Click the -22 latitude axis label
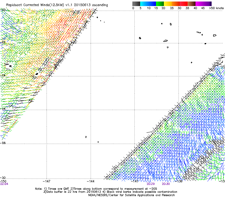This screenshot has width=225, height=197. pyautogui.click(x=3, y=42)
